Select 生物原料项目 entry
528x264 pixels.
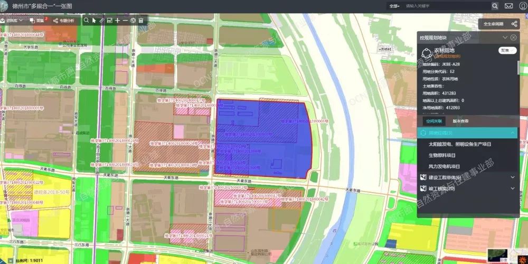click(x=442, y=155)
